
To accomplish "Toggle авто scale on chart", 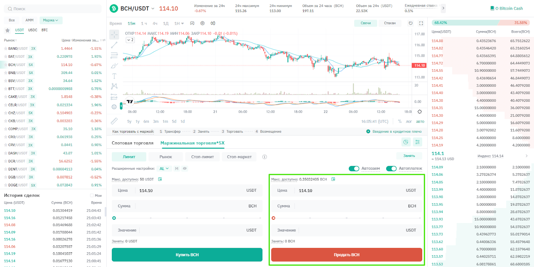I will click(x=420, y=121).
